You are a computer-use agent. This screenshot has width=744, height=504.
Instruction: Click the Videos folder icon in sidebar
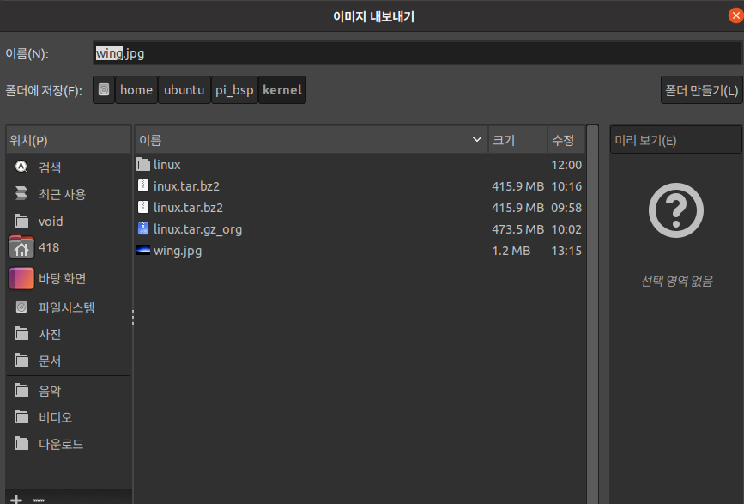[x=21, y=416]
